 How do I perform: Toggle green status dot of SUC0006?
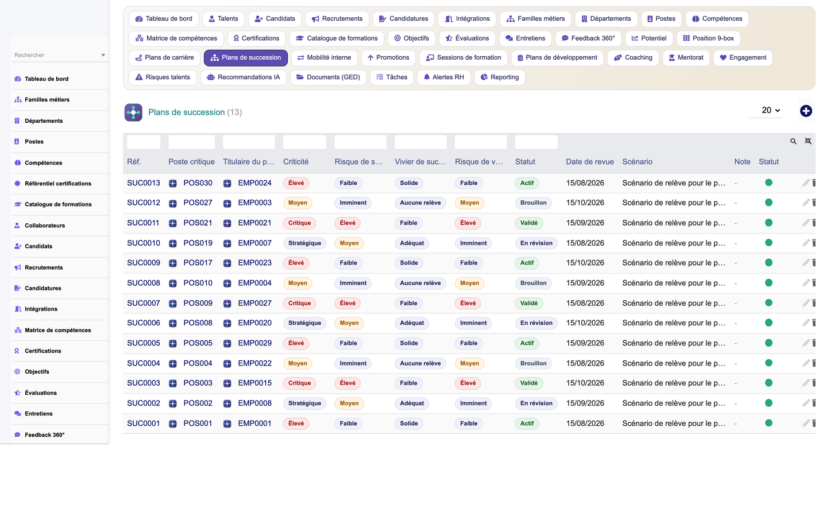coord(769,322)
